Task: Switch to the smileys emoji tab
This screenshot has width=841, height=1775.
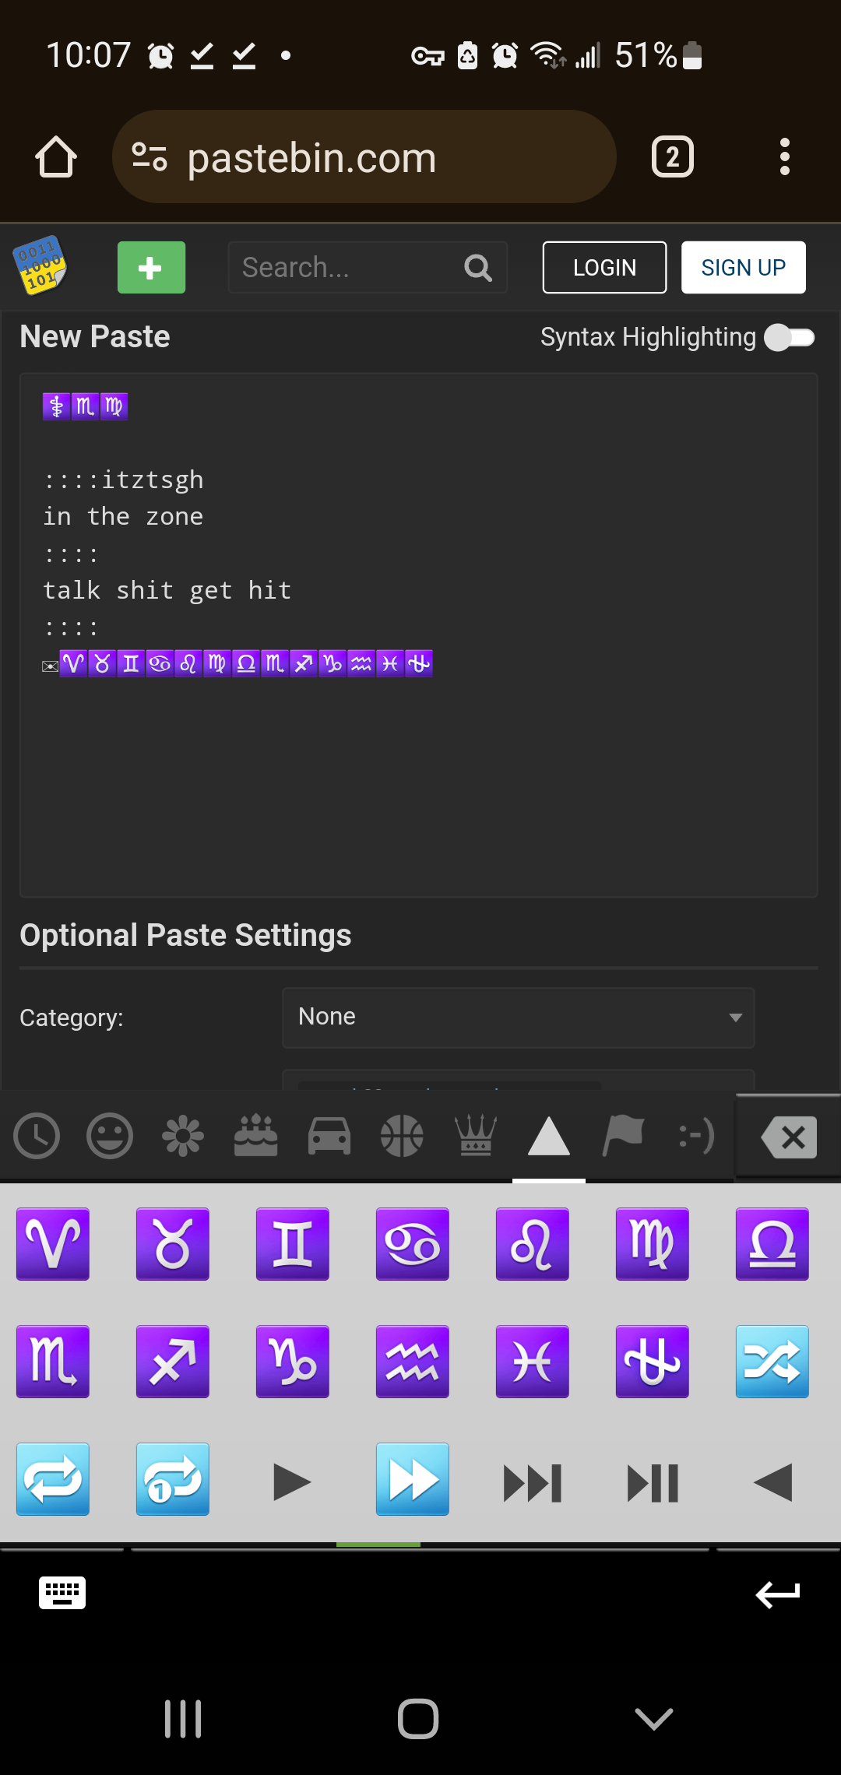Action: (110, 1136)
